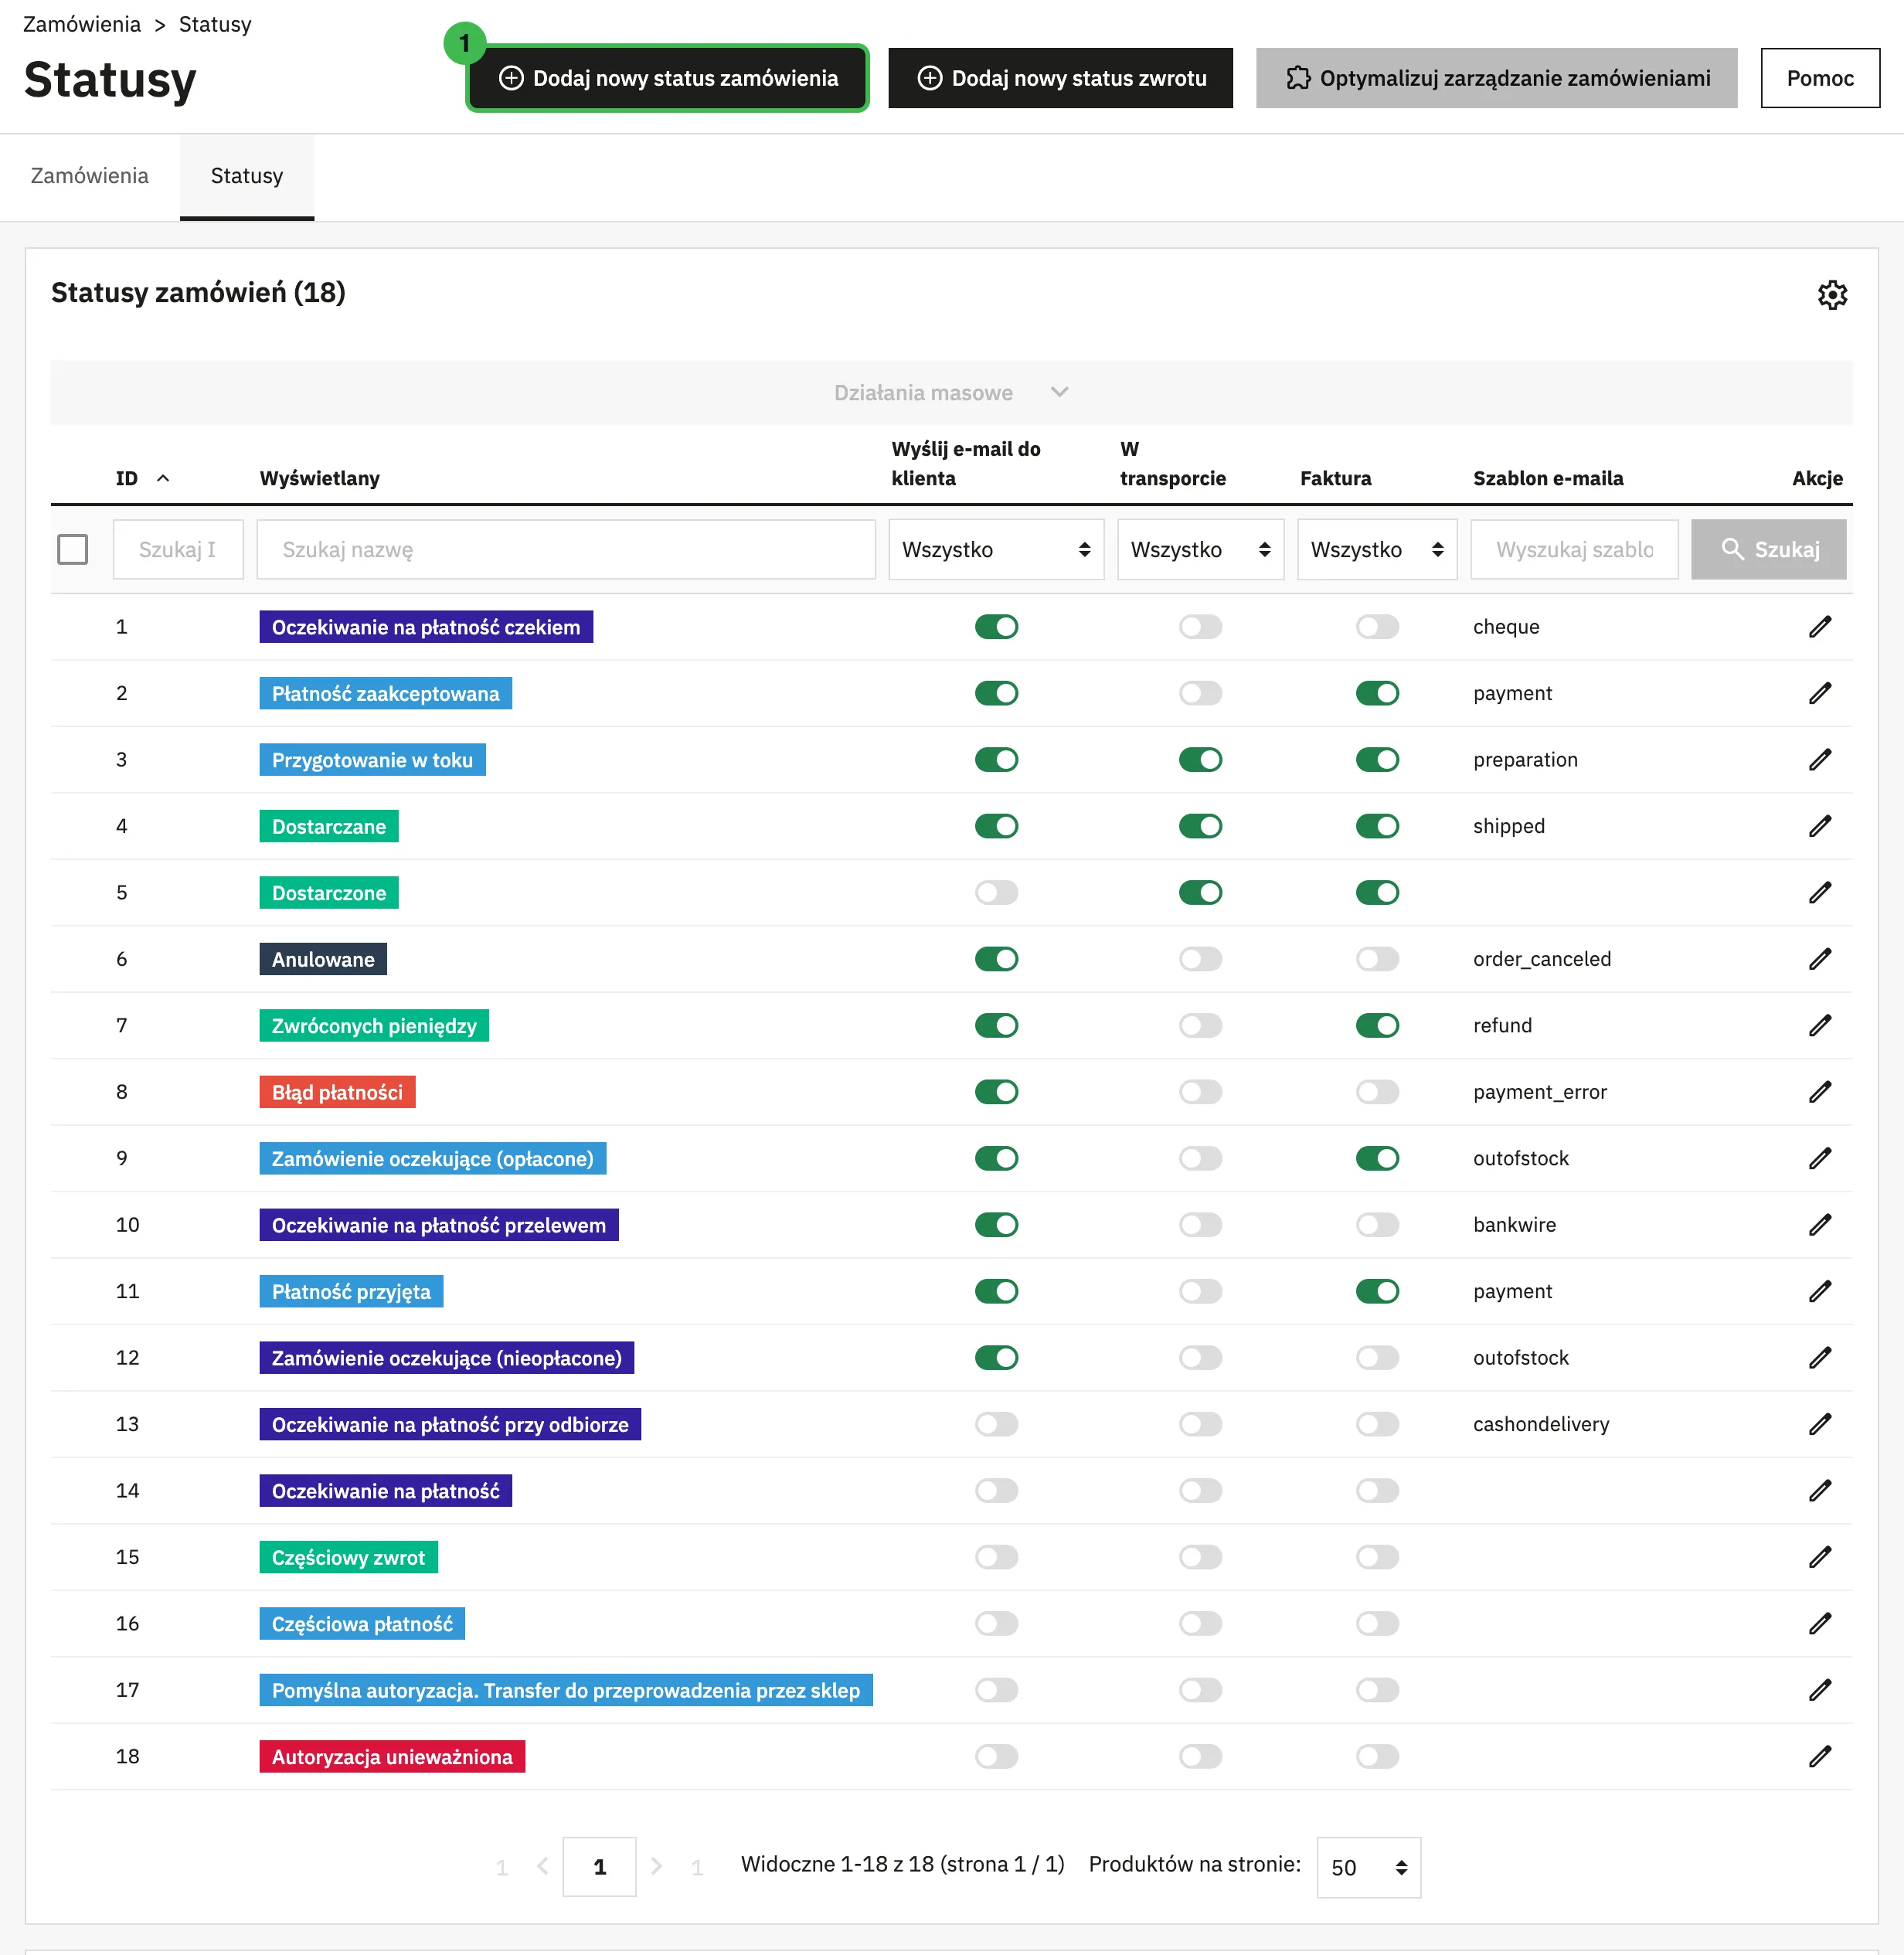Click pencil icon for 'Anulowane'
1904x1955 pixels.
coord(1819,959)
